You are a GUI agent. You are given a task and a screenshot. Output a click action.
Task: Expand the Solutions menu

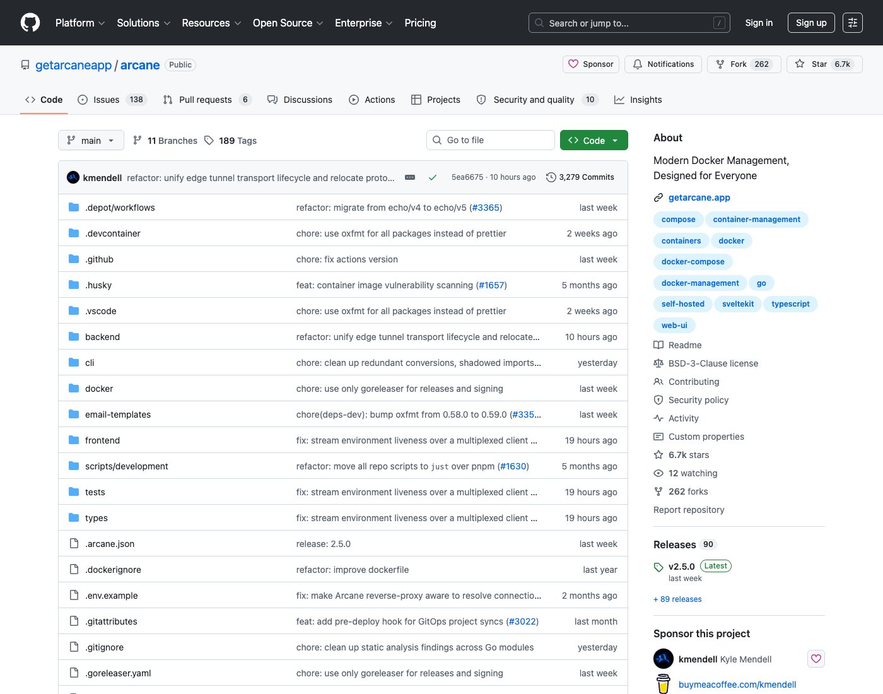pyautogui.click(x=144, y=23)
